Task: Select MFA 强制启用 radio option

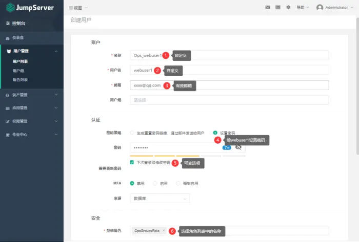Action: tap(178, 183)
